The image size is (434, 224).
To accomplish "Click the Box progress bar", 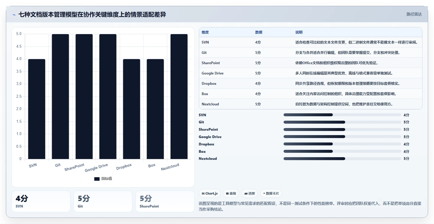I will point(342,151).
